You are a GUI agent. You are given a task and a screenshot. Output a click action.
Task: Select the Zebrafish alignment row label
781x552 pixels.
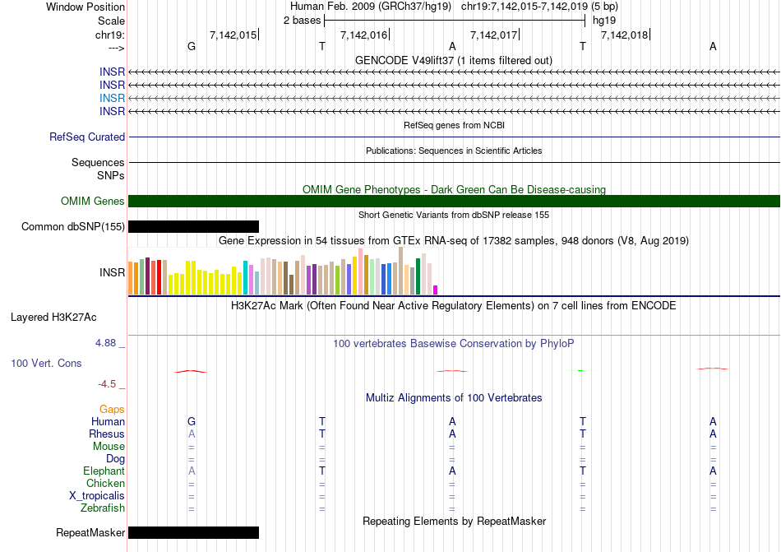click(103, 508)
